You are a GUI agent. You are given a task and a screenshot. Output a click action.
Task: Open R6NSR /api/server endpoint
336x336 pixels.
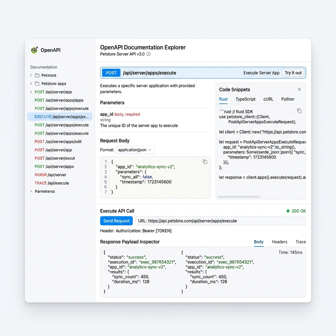pyautogui.click(x=50, y=175)
